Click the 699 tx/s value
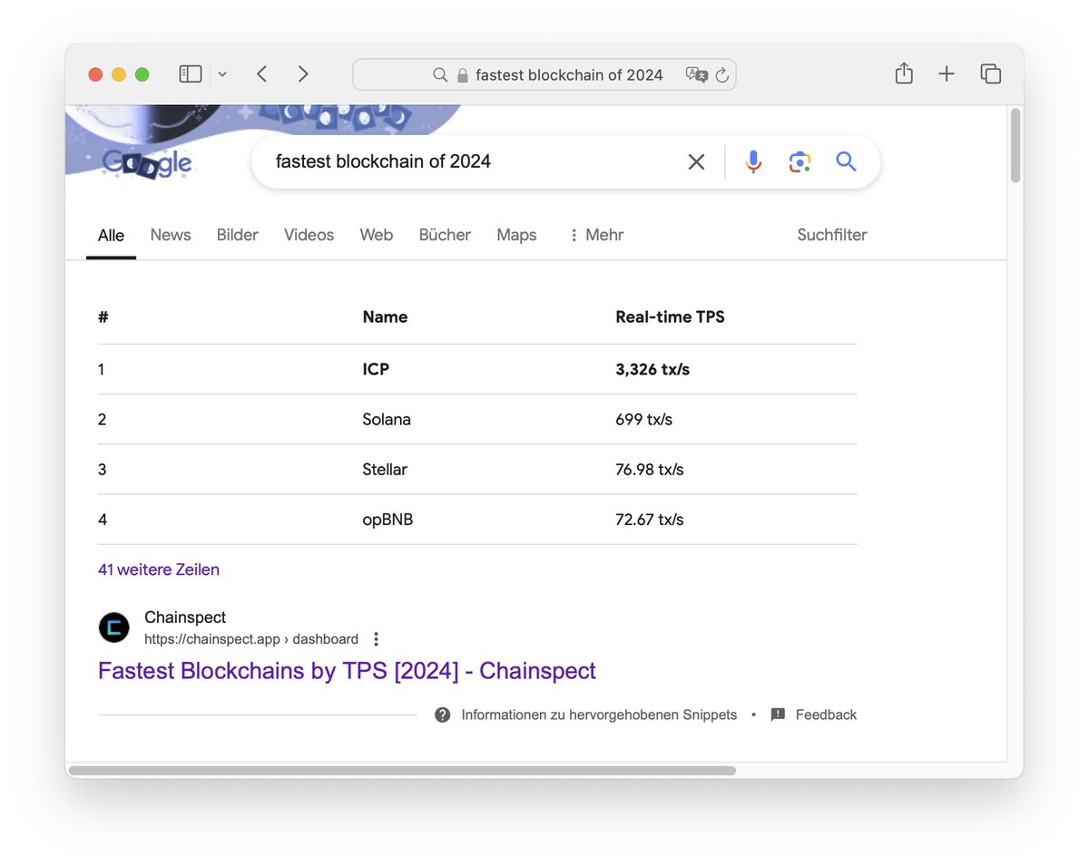Viewport: 1089px width, 865px height. click(643, 419)
